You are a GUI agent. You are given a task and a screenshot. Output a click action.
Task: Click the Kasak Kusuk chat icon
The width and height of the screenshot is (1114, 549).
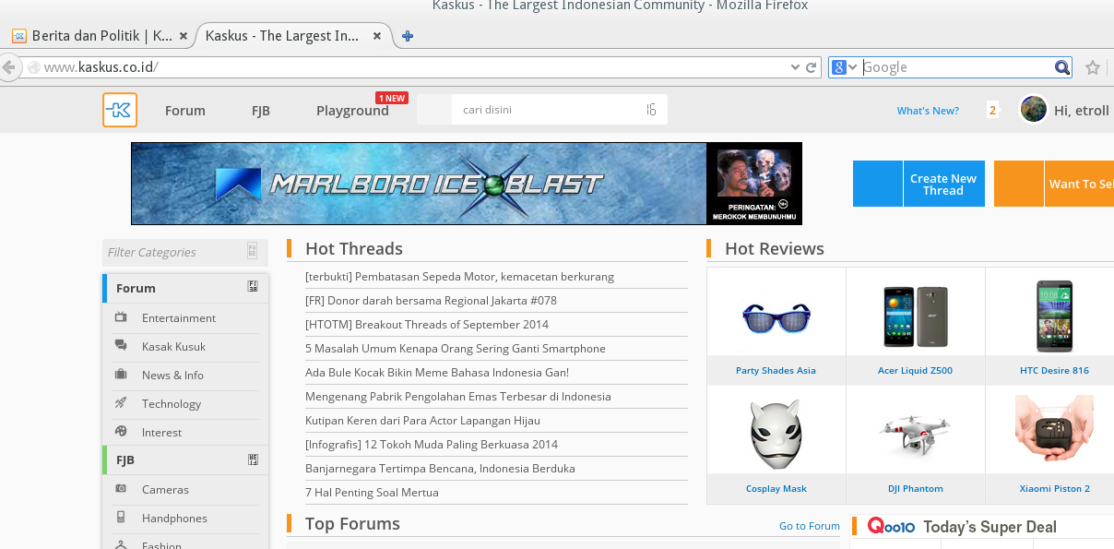[x=121, y=346]
